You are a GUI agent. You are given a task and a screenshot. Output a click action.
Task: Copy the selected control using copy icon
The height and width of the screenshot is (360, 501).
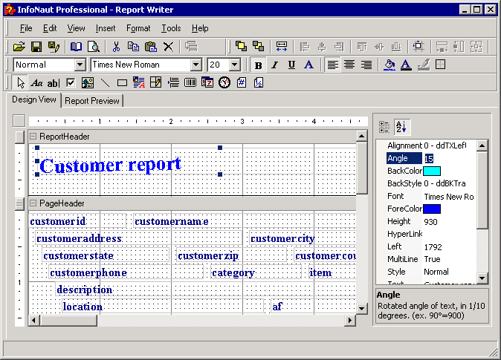click(133, 47)
